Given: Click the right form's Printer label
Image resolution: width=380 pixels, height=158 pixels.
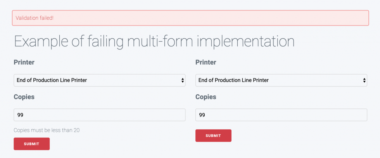Looking at the screenshot, I should (206, 62).
